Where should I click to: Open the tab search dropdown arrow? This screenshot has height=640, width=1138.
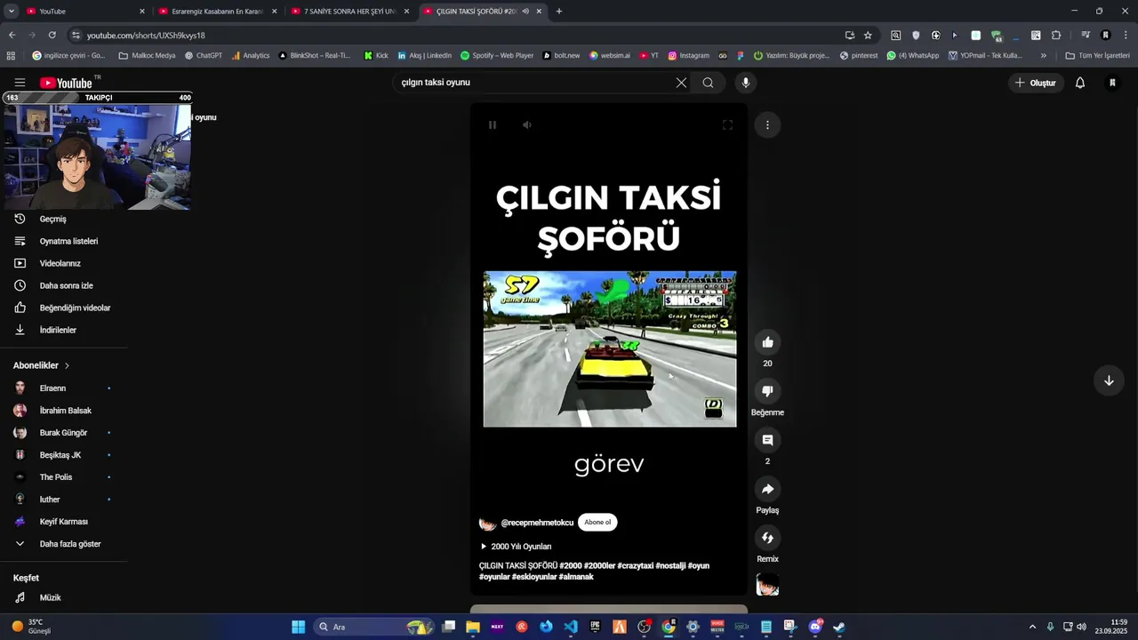11,12
